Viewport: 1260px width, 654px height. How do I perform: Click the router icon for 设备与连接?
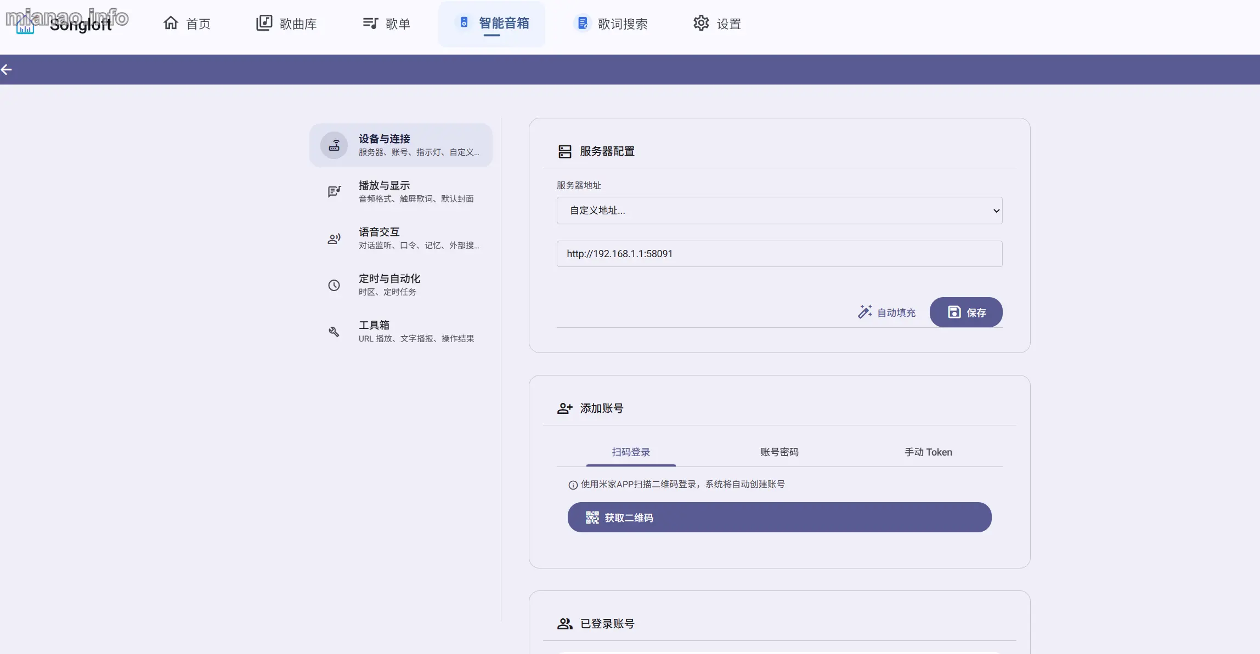[334, 145]
